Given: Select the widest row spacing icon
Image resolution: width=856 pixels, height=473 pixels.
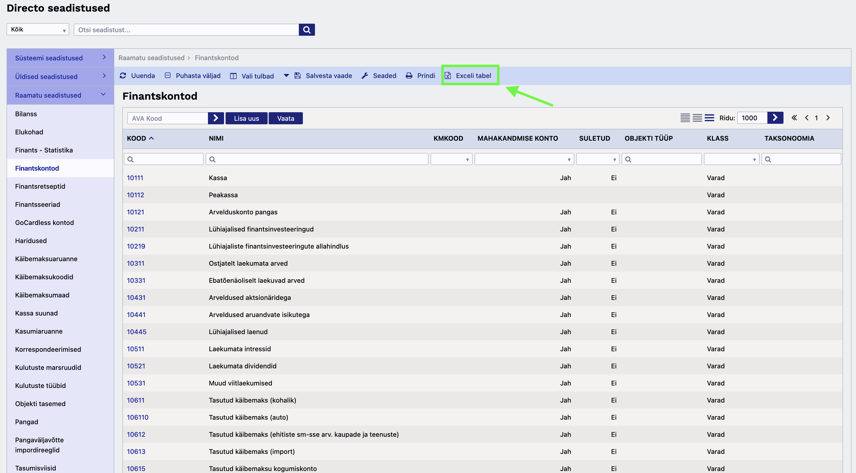Looking at the screenshot, I should (709, 117).
